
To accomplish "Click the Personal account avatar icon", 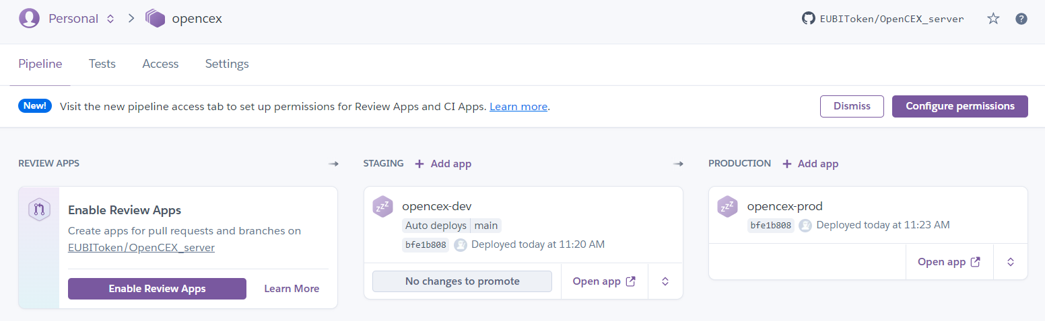I will coord(29,18).
